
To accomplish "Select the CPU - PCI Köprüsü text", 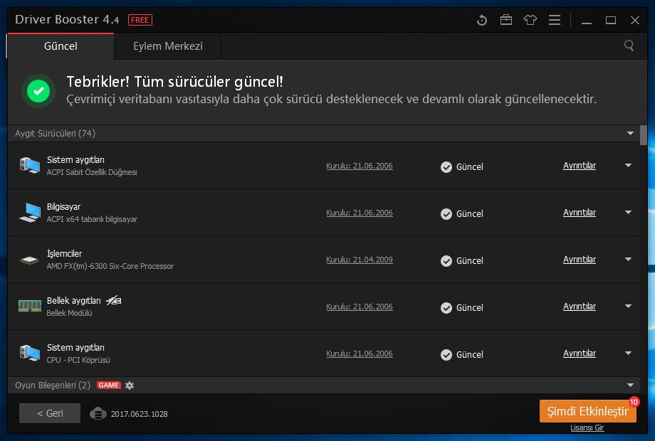I will pyautogui.click(x=78, y=360).
